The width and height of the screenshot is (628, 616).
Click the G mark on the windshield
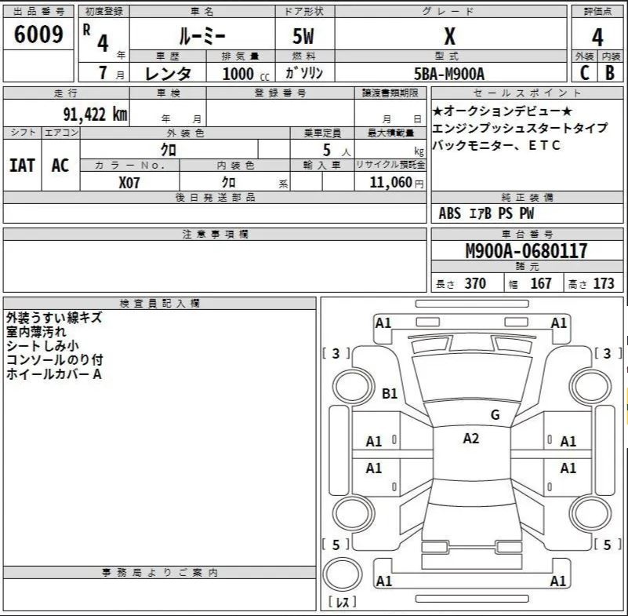point(495,415)
